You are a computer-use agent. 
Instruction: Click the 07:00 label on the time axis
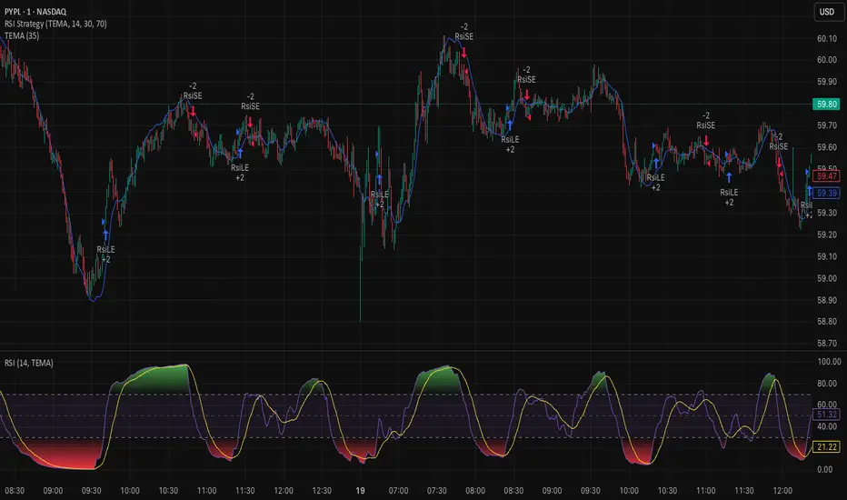pos(398,490)
